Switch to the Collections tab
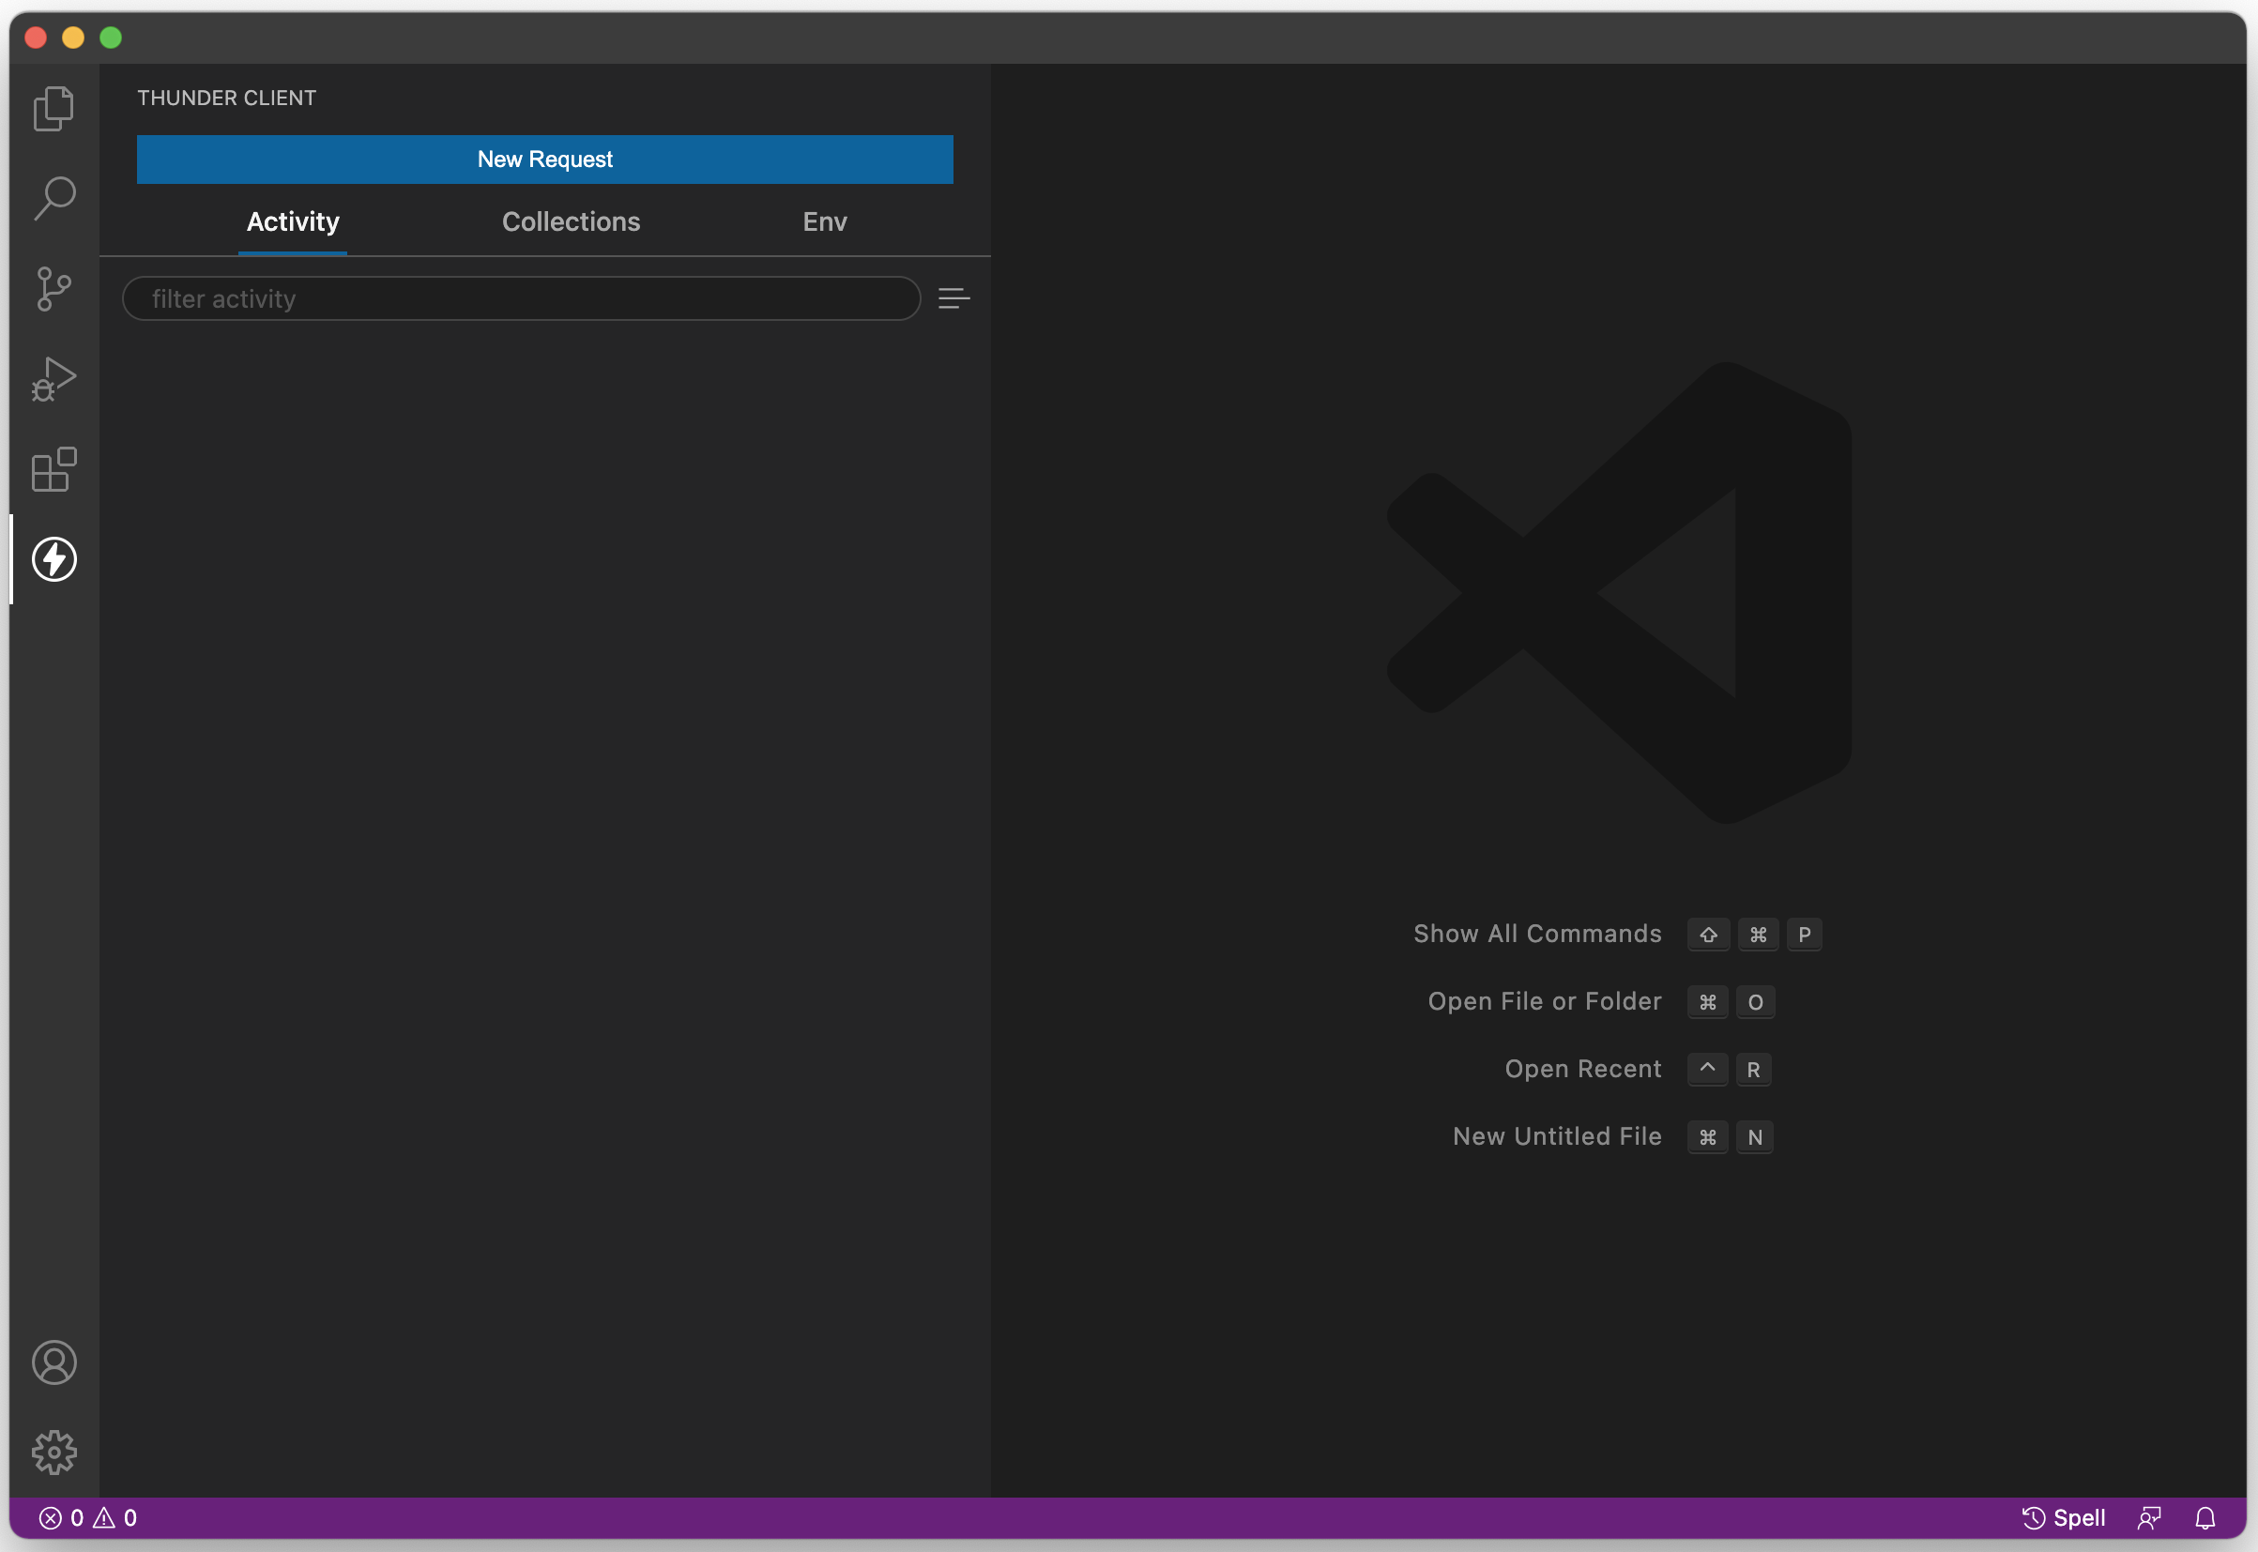 click(x=570, y=221)
